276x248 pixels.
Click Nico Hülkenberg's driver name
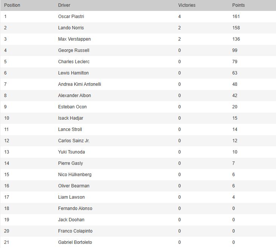(x=75, y=175)
